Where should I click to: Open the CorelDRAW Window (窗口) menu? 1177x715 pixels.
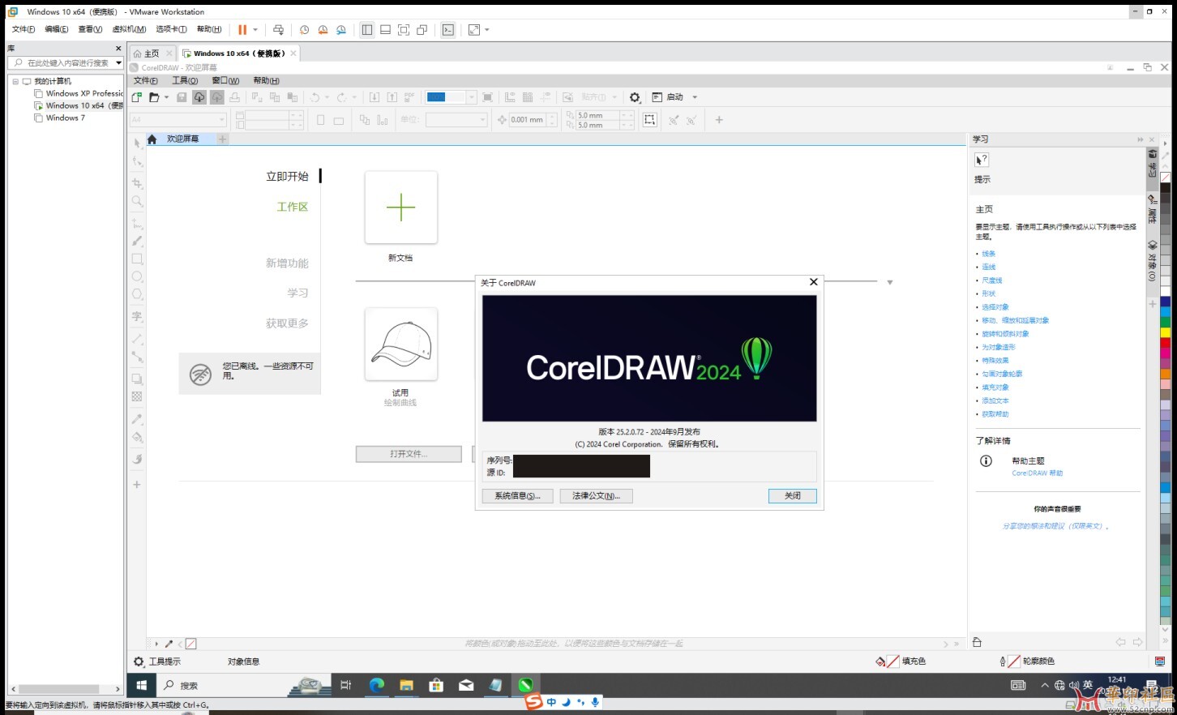pyautogui.click(x=225, y=81)
